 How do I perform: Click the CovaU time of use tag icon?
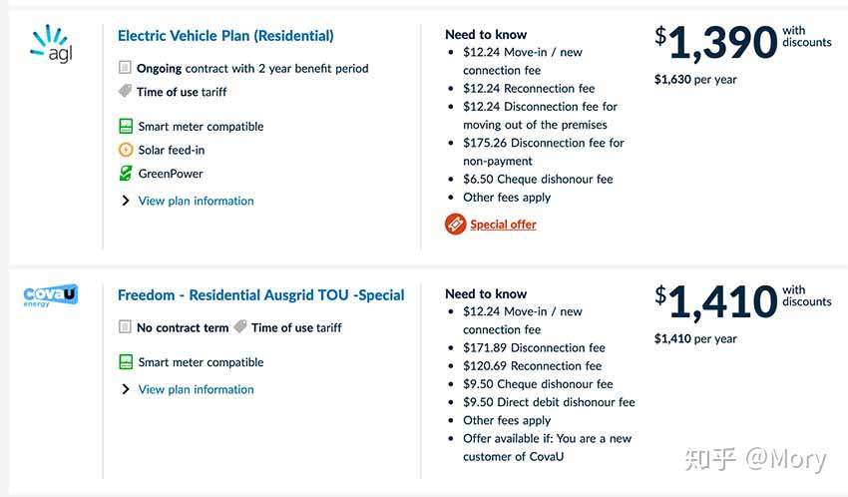[x=240, y=326]
